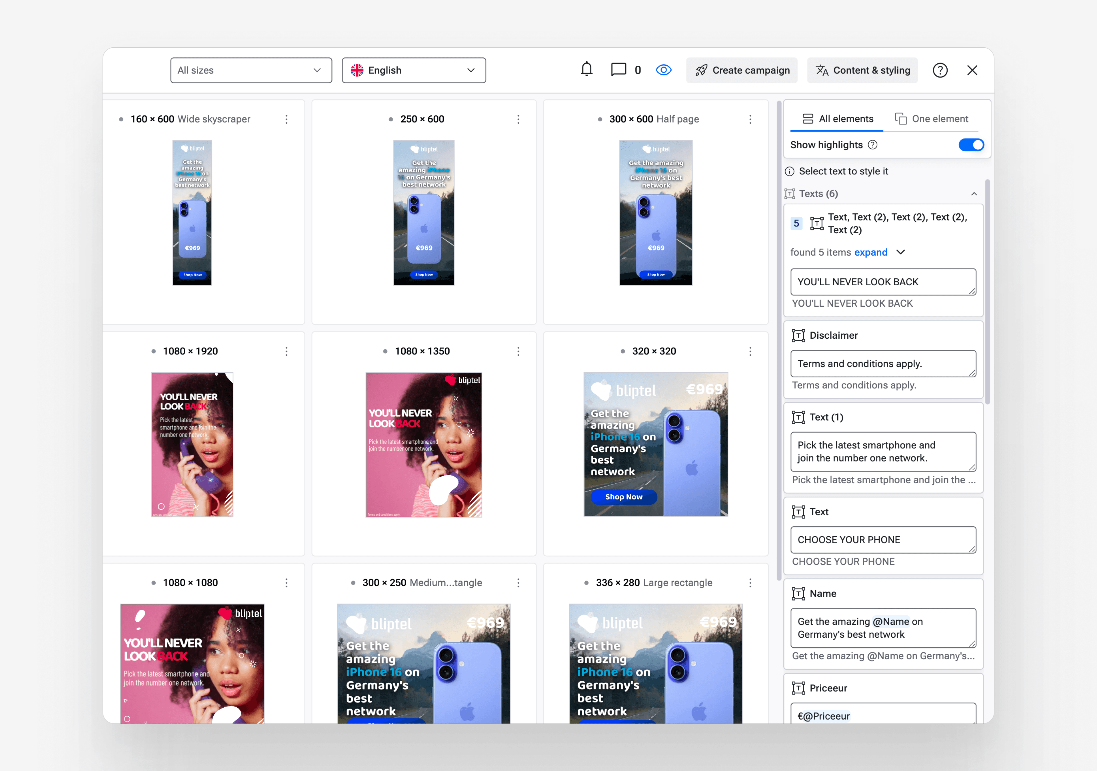The image size is (1097, 771).
Task: Open the comments speech bubble icon
Action: coord(618,70)
